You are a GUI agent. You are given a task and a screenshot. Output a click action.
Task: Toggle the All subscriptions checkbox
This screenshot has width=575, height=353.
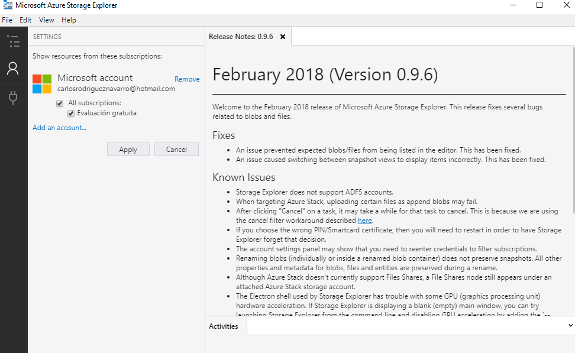tap(60, 103)
